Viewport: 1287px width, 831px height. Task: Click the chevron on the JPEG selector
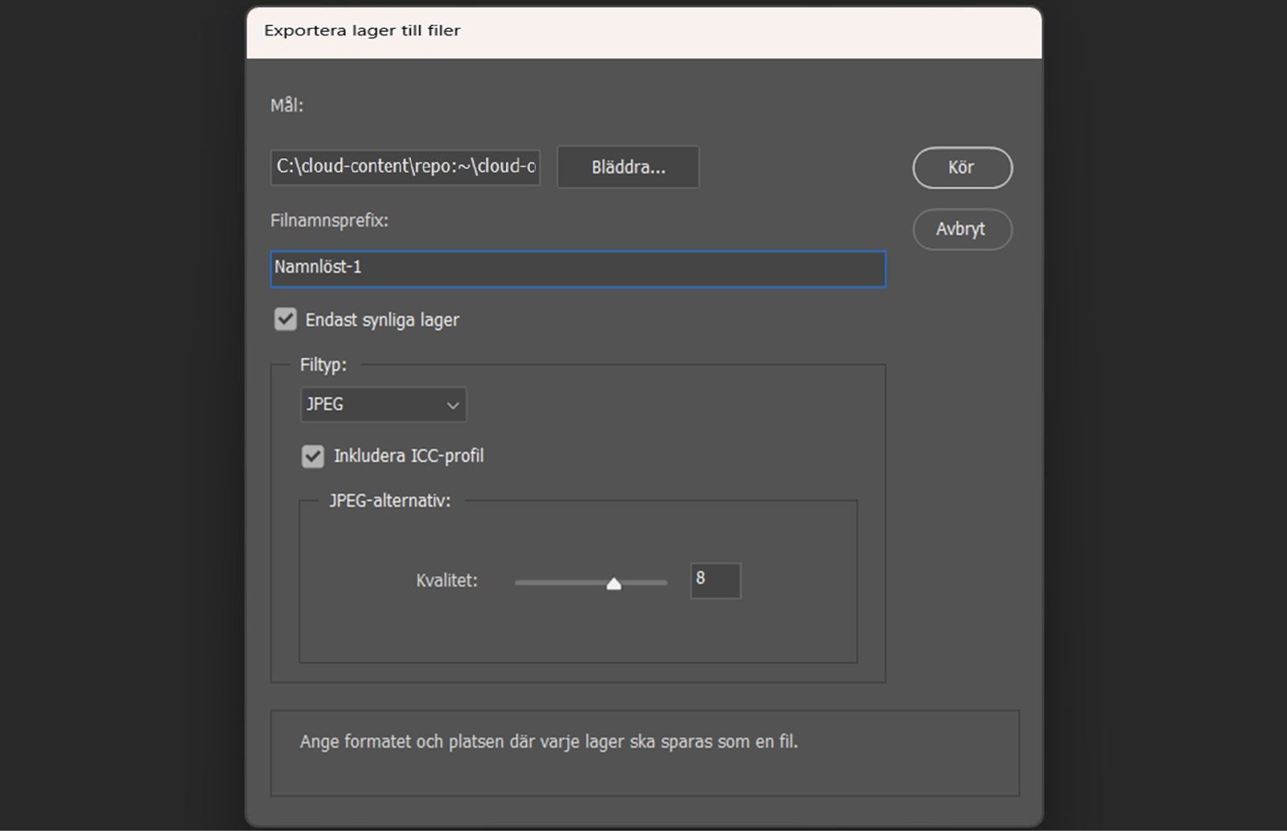click(x=451, y=405)
